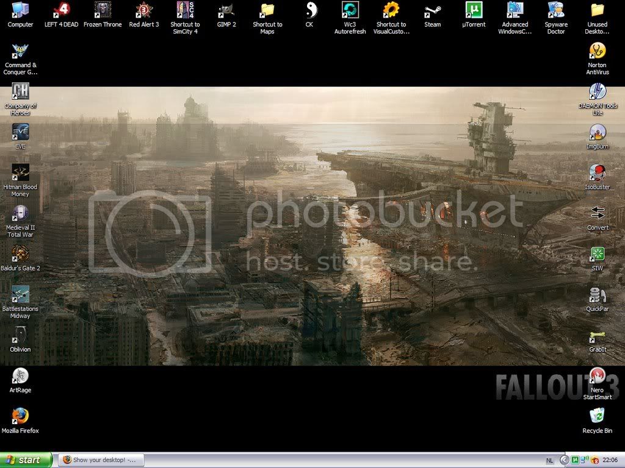Image resolution: width=625 pixels, height=468 pixels.
Task: Expand hidden system tray icons arrow
Action: 565,460
